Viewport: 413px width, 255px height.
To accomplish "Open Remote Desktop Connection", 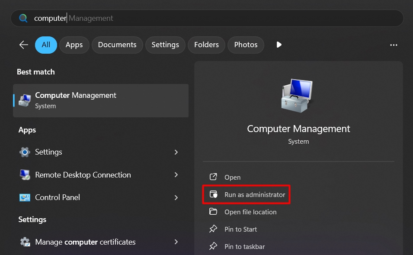I will point(83,174).
